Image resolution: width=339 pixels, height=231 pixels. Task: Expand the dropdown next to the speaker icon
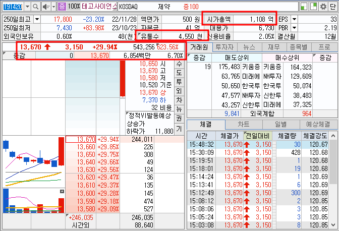pyautogui.click(x=53, y=7)
